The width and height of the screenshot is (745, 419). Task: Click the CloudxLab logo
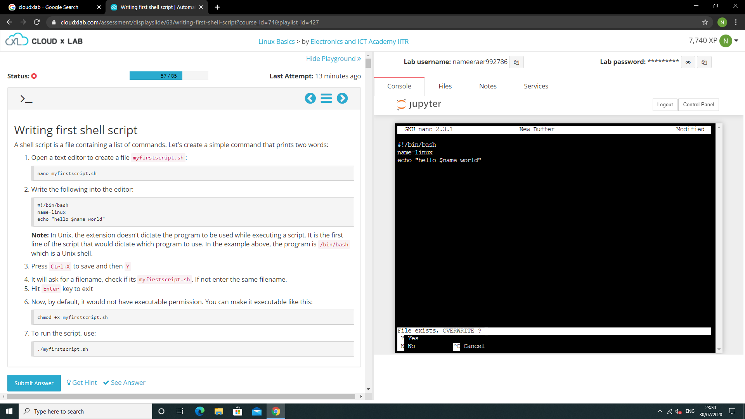44,40
